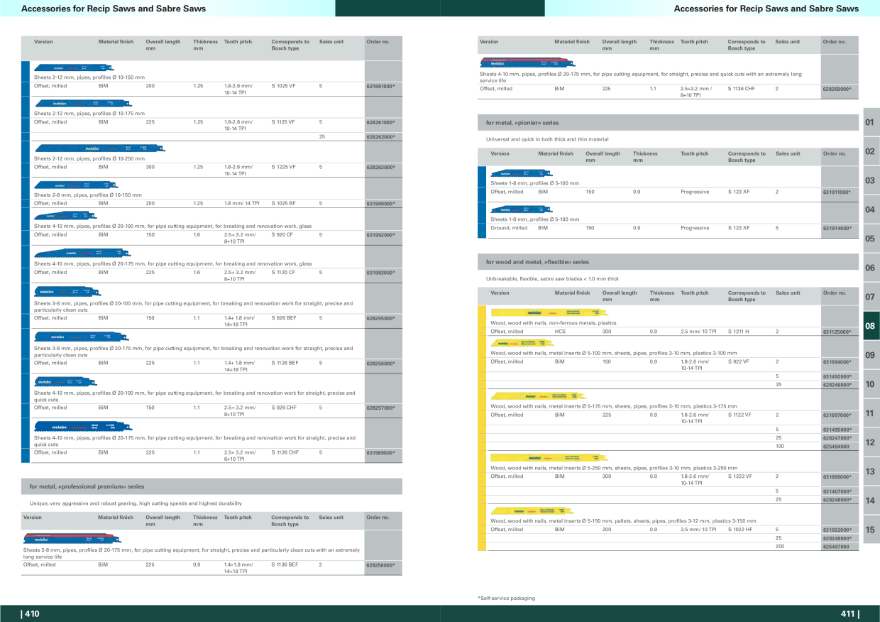This screenshot has width=880, height=622.
Task: Switch to chapter tab 14
Action: click(870, 501)
